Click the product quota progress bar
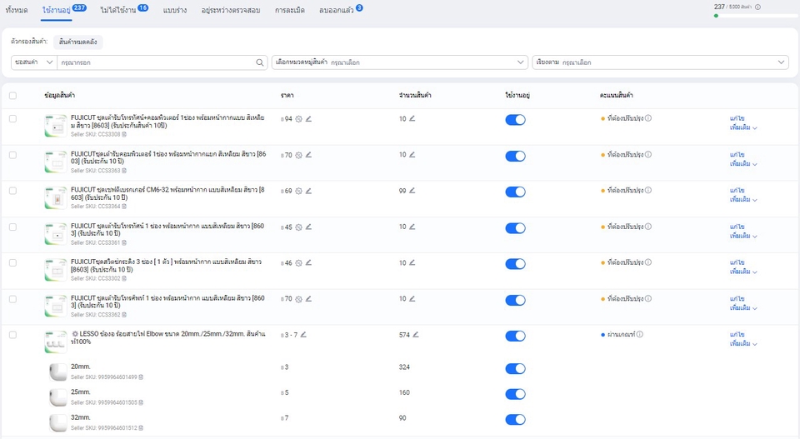The image size is (800, 439). click(x=756, y=16)
